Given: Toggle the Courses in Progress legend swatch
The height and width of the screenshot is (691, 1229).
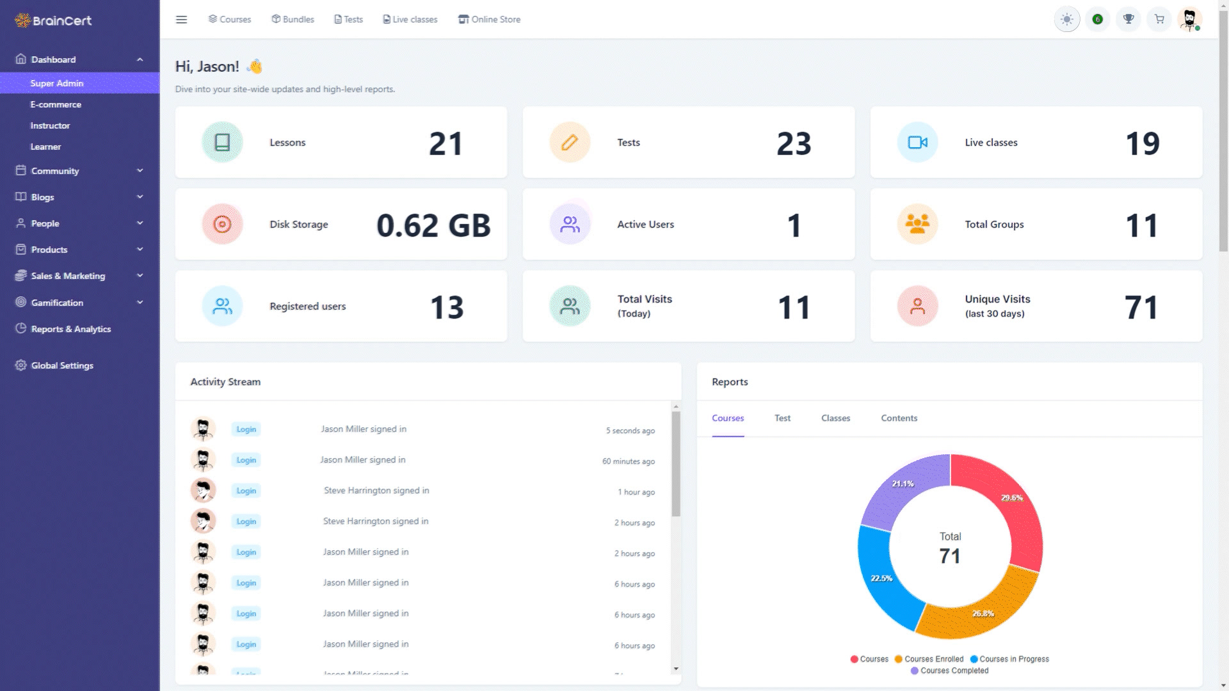Looking at the screenshot, I should (x=974, y=659).
